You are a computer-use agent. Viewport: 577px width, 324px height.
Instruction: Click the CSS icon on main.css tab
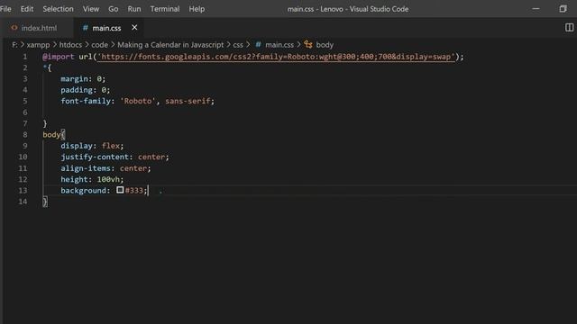(x=85, y=28)
